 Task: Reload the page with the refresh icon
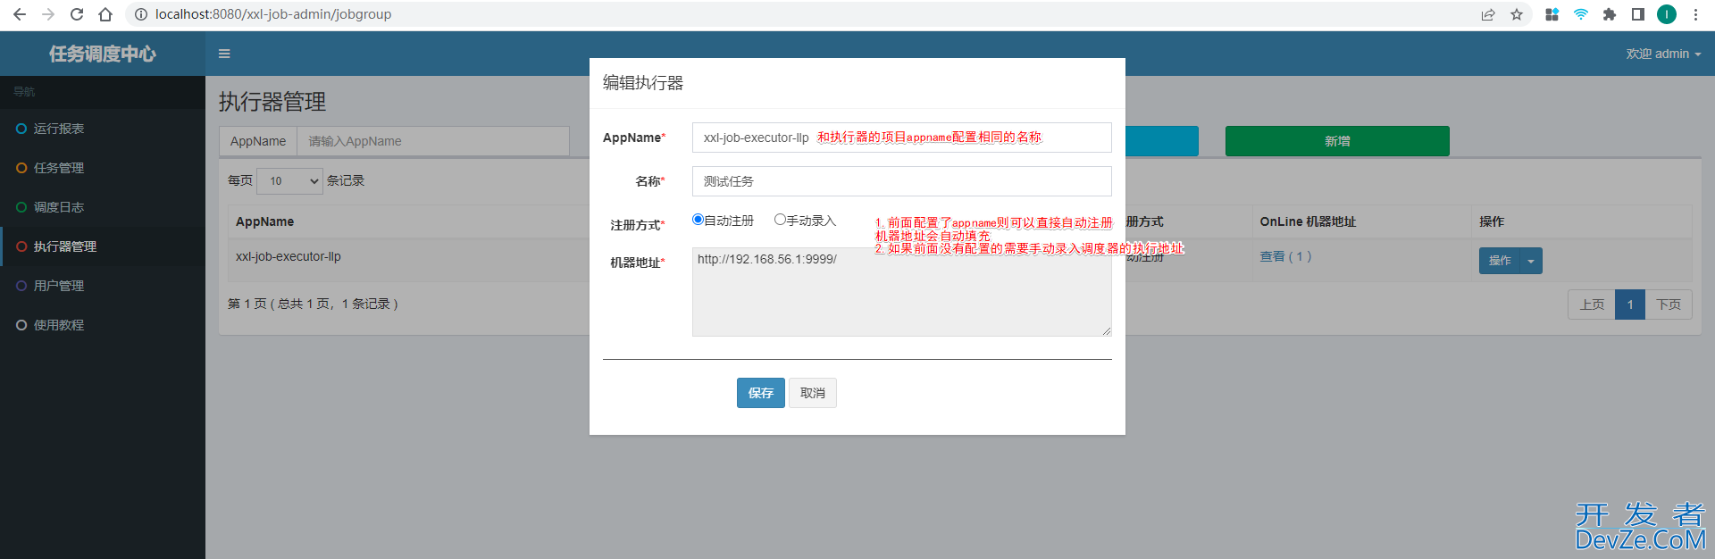pos(77,14)
